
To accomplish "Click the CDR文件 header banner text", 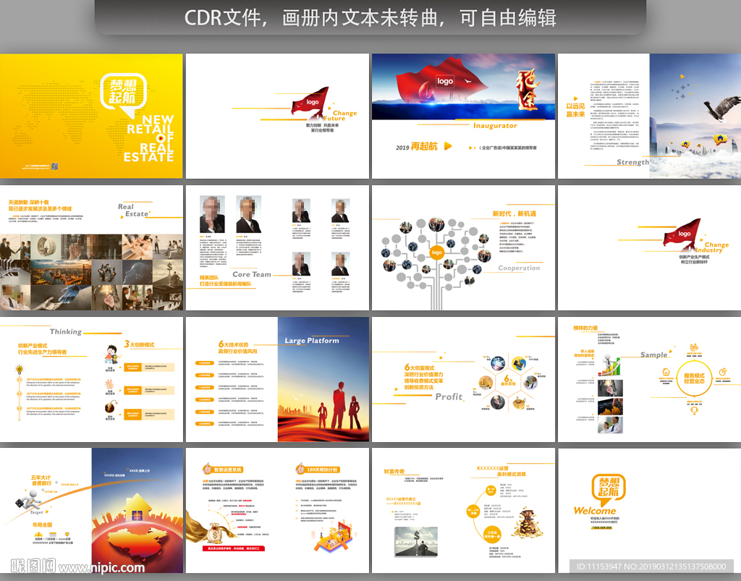I will click(x=370, y=18).
